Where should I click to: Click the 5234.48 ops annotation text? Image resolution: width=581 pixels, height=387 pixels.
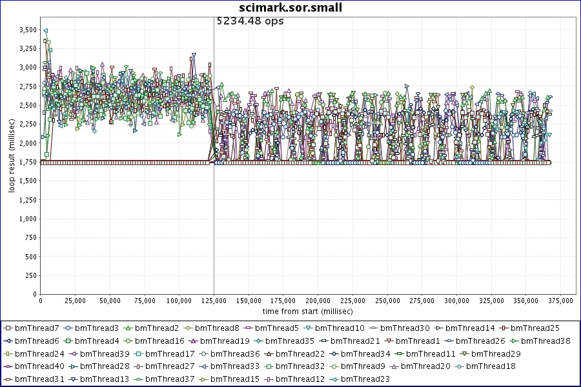pyautogui.click(x=250, y=21)
